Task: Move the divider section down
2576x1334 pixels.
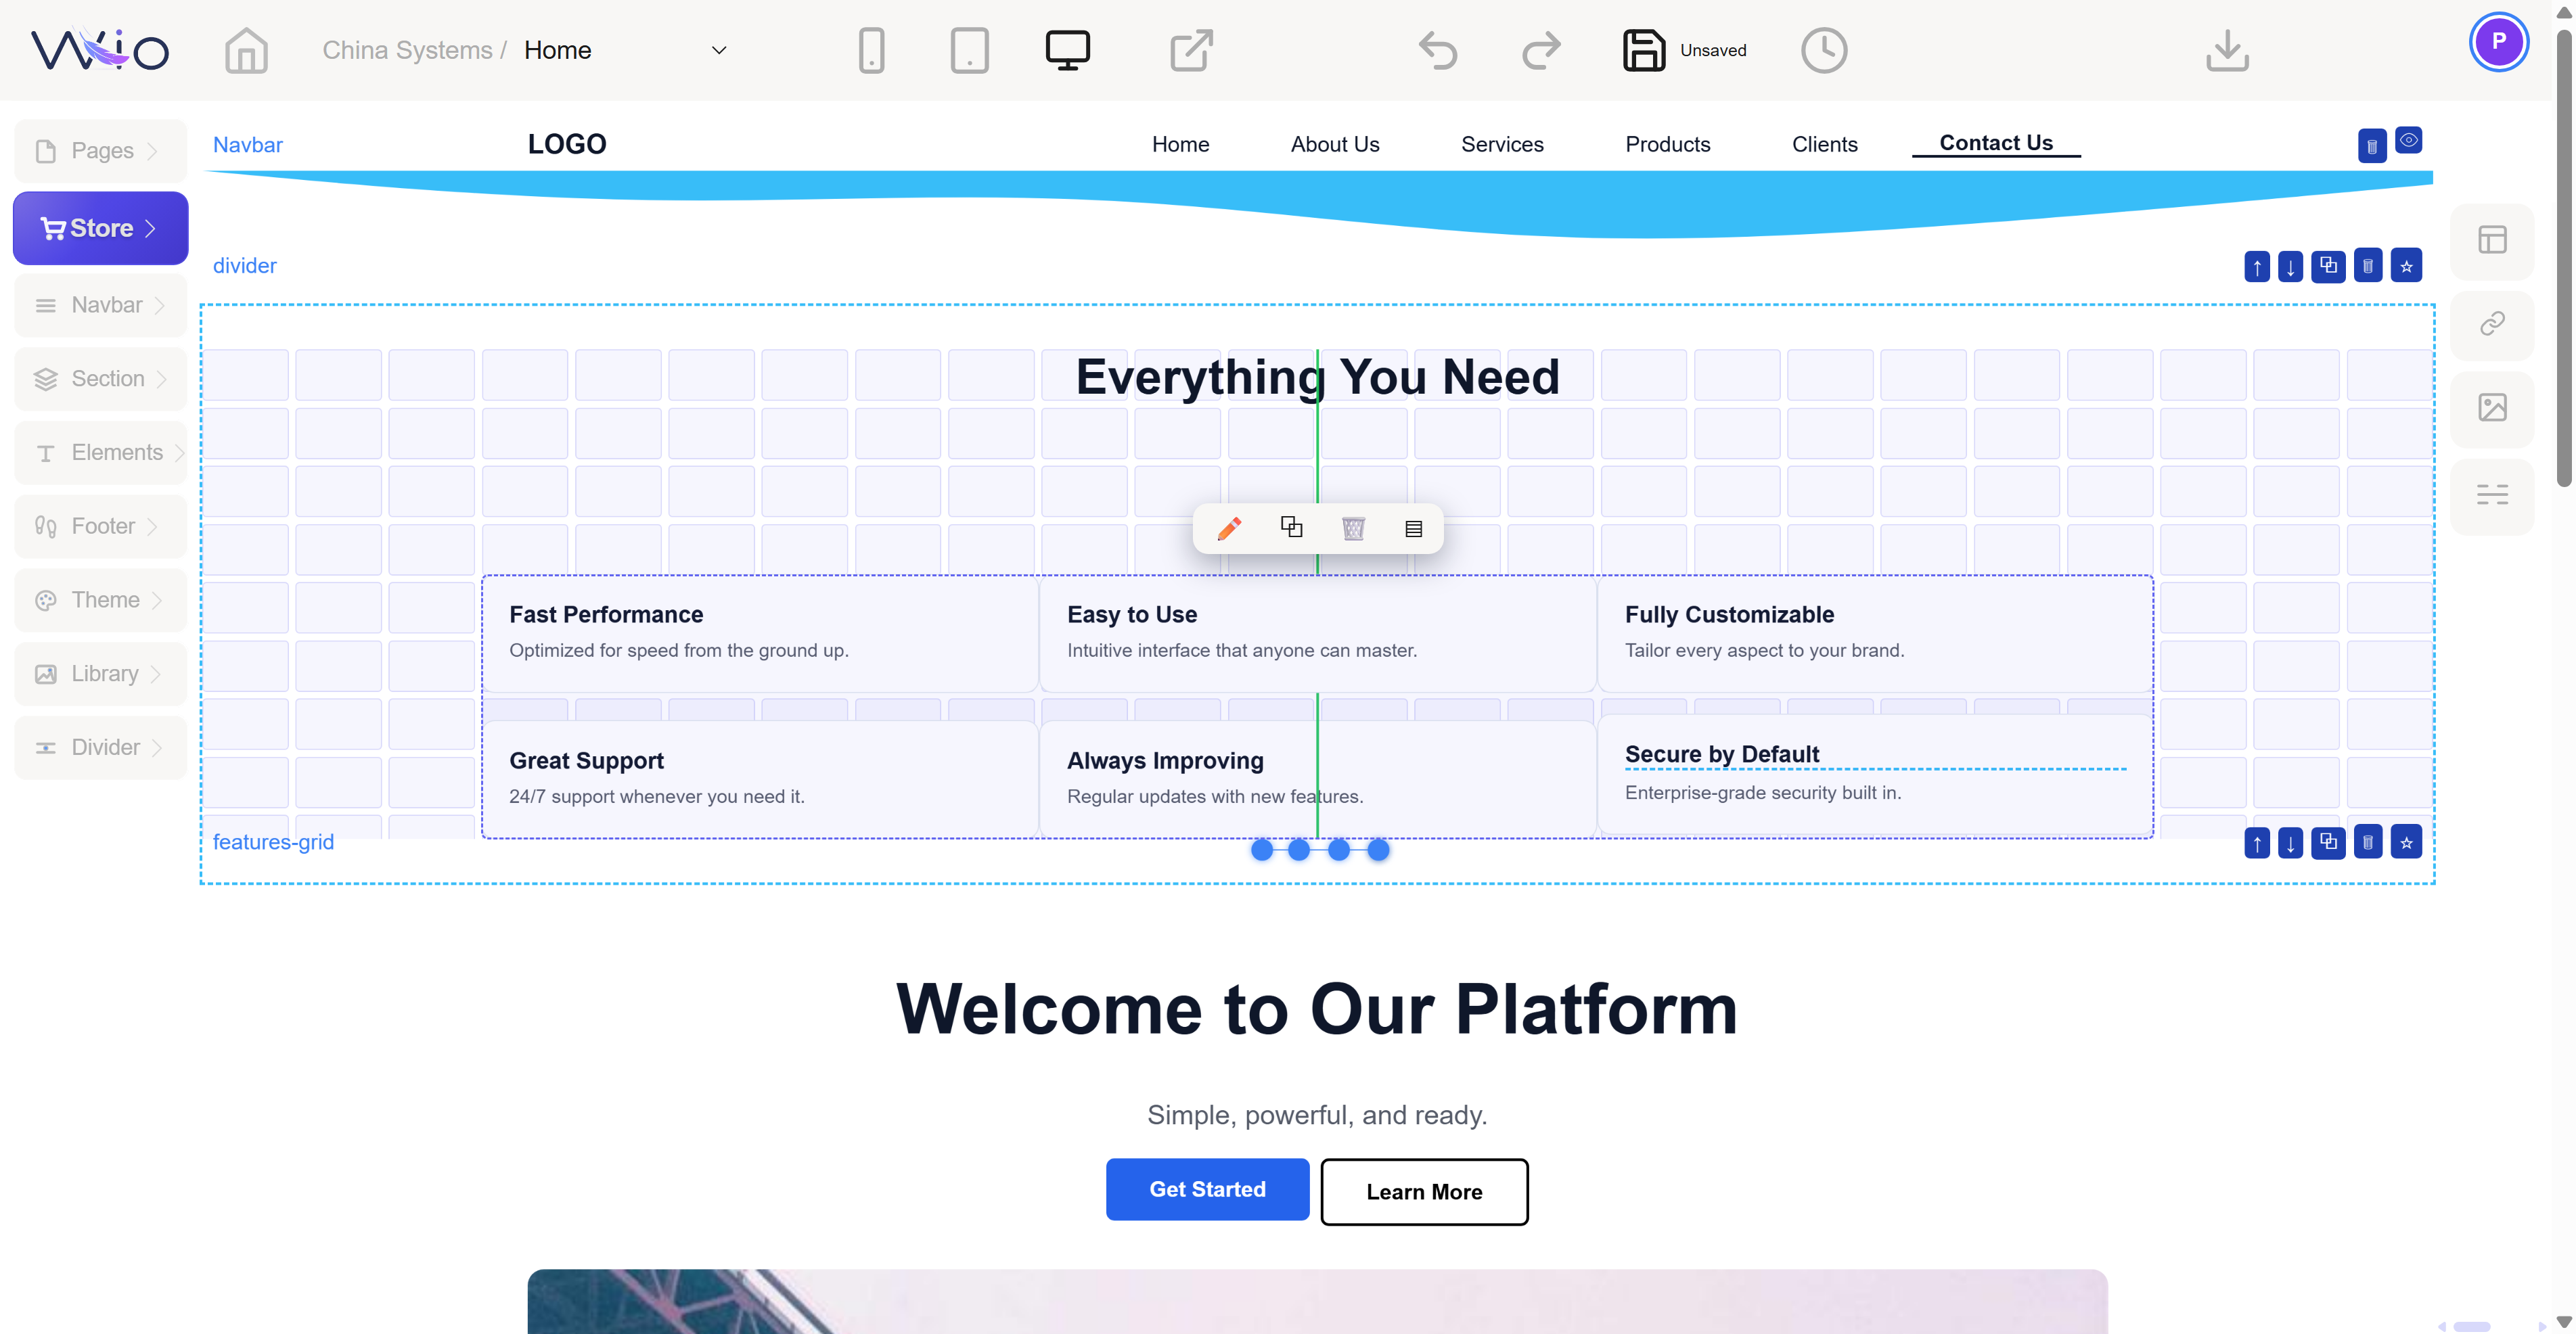Action: coord(2290,266)
